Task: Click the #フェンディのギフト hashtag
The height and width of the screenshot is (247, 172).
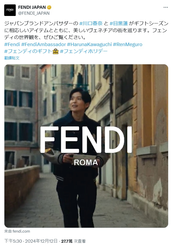Action: click(x=28, y=51)
